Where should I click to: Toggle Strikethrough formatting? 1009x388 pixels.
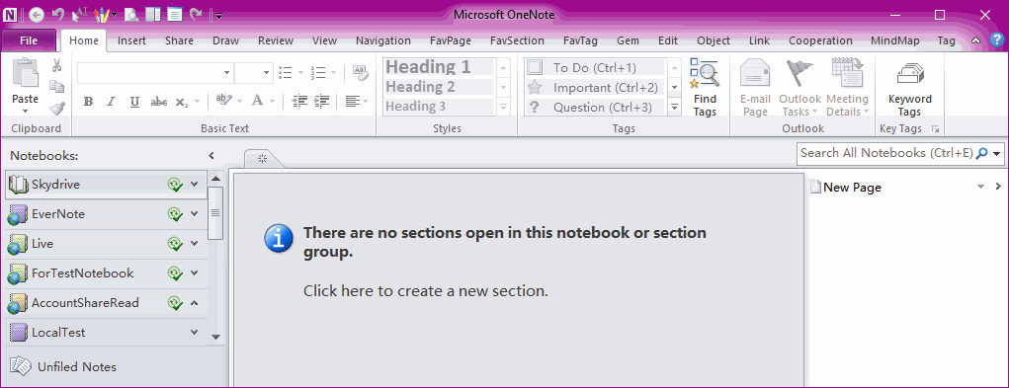tap(158, 102)
